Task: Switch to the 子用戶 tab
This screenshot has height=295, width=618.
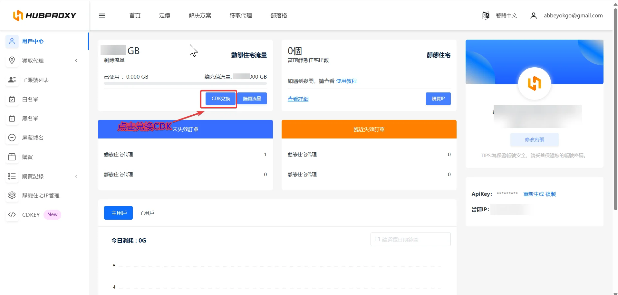Action: [146, 213]
